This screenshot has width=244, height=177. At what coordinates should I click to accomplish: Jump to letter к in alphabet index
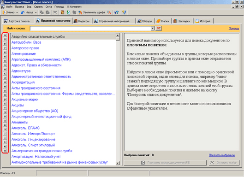click(5, 74)
